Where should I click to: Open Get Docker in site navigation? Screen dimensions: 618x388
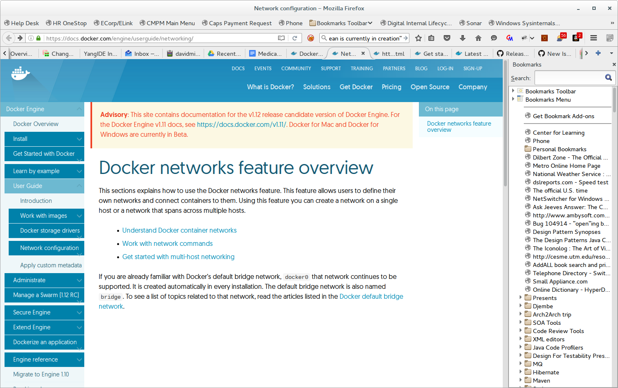[356, 87]
